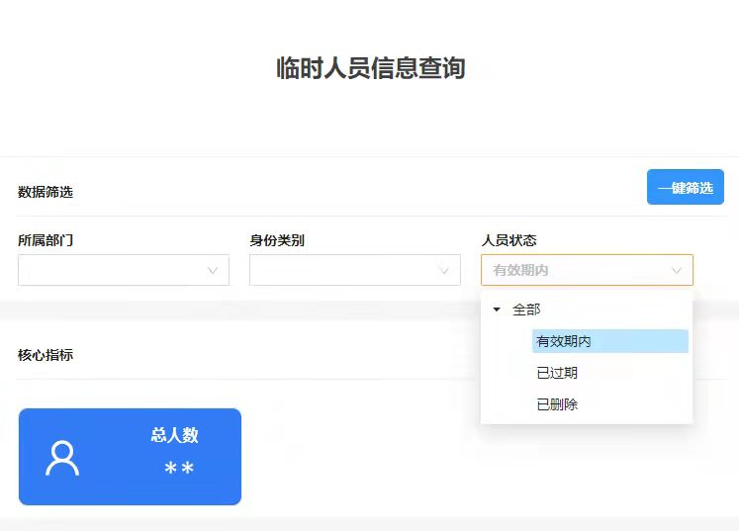Image resolution: width=739 pixels, height=531 pixels.
Task: Click the chevron arrow in 身份类别 box
Action: click(x=444, y=271)
